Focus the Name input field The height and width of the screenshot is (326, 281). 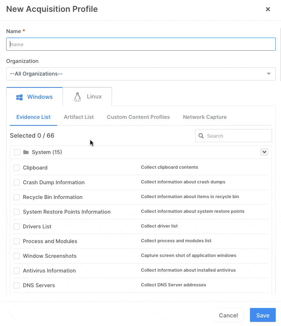[x=141, y=45]
